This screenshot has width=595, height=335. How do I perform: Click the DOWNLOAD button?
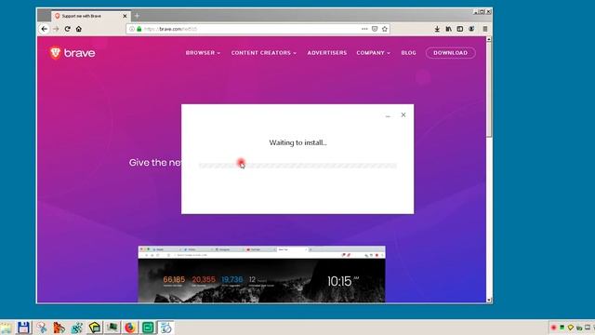tap(450, 53)
